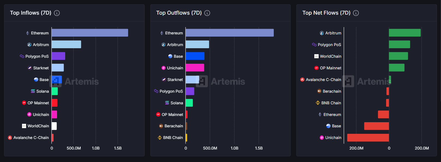This screenshot has height=162, width=441.
Task: Click the Starknet bar in Top Inflows chart
Action: (58, 68)
